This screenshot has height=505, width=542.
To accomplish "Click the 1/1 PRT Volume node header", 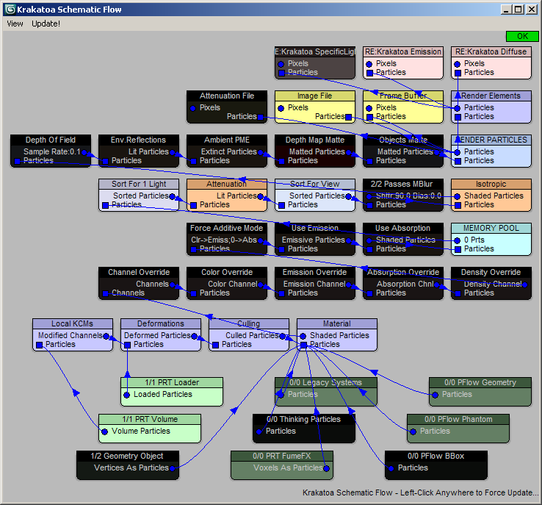I will (150, 419).
